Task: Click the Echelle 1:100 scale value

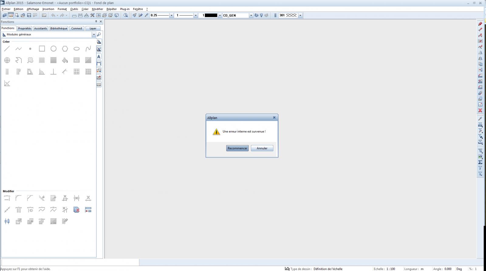Action: [391, 269]
